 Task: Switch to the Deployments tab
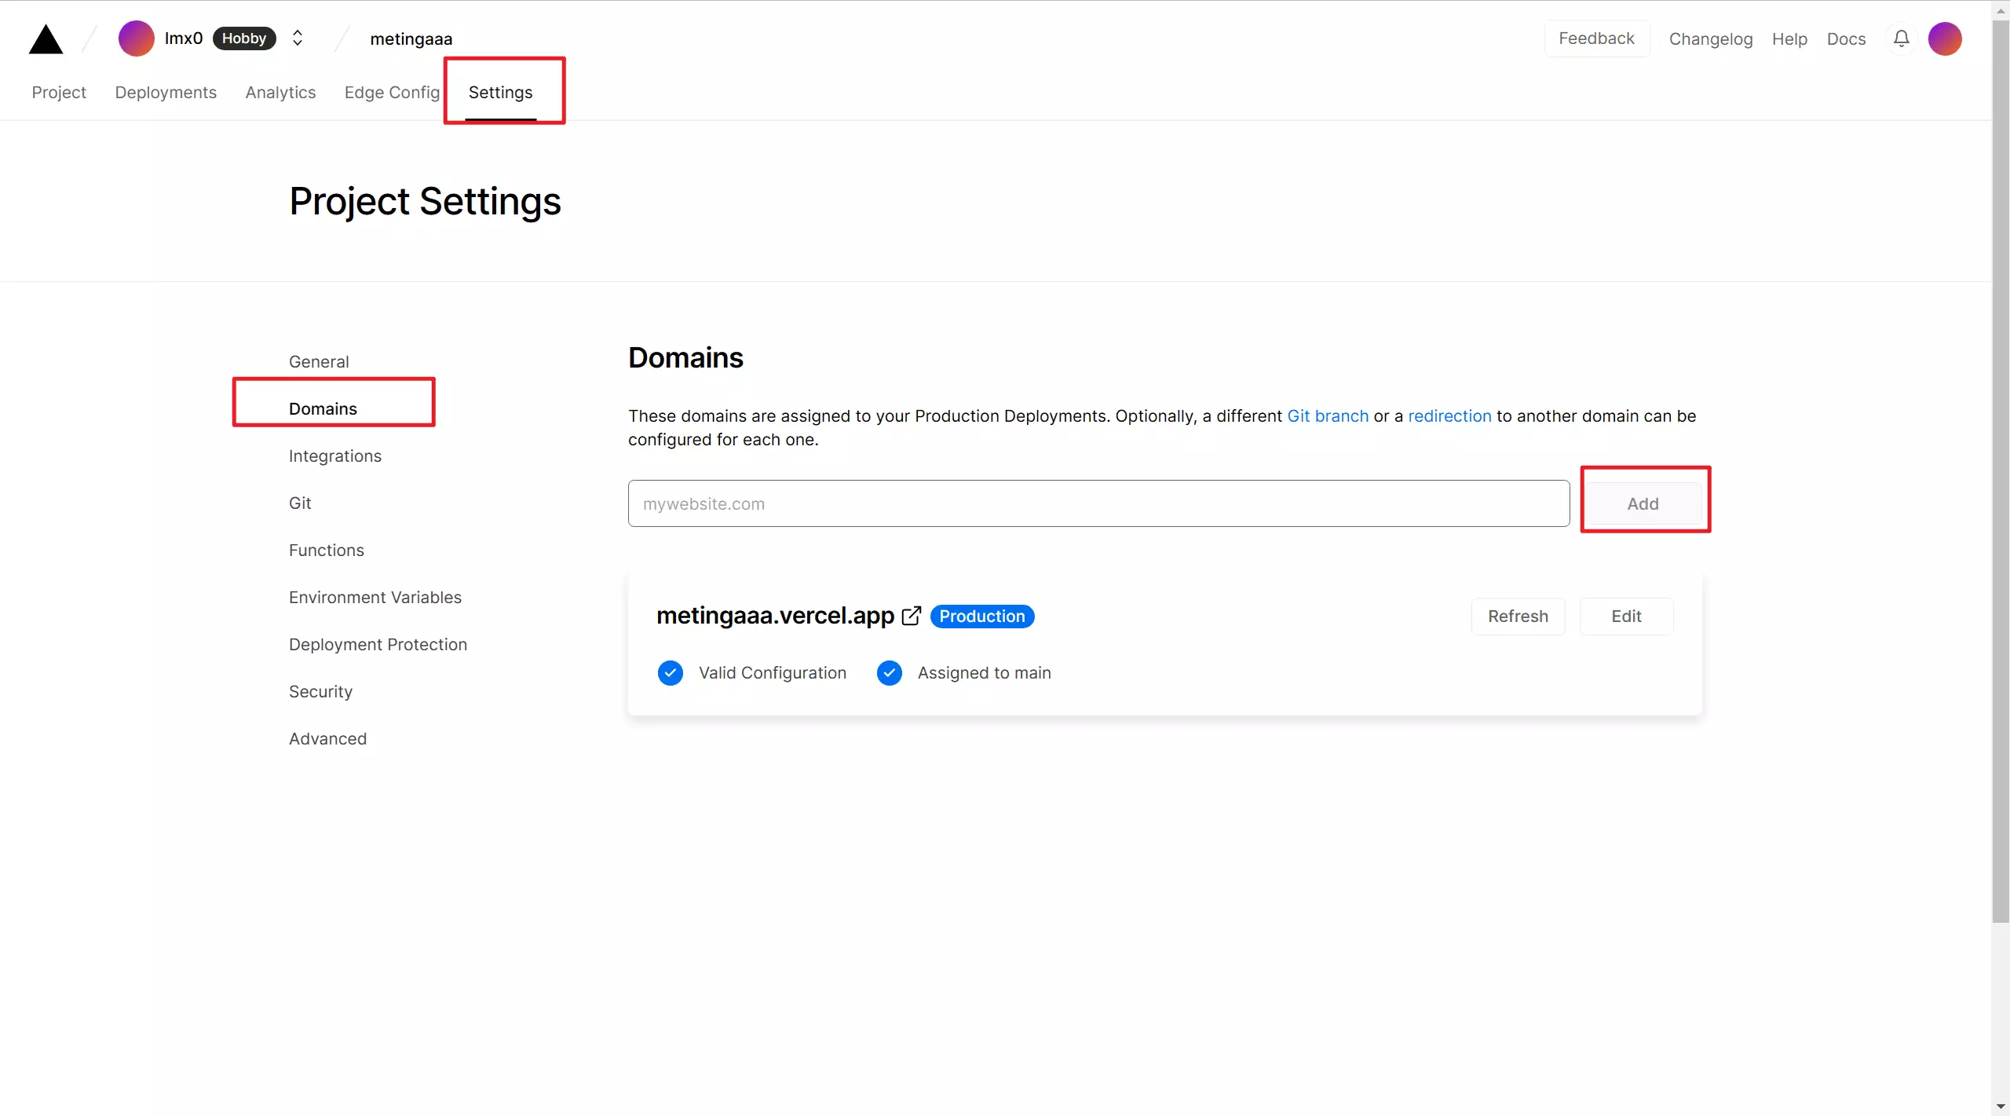pyautogui.click(x=165, y=93)
